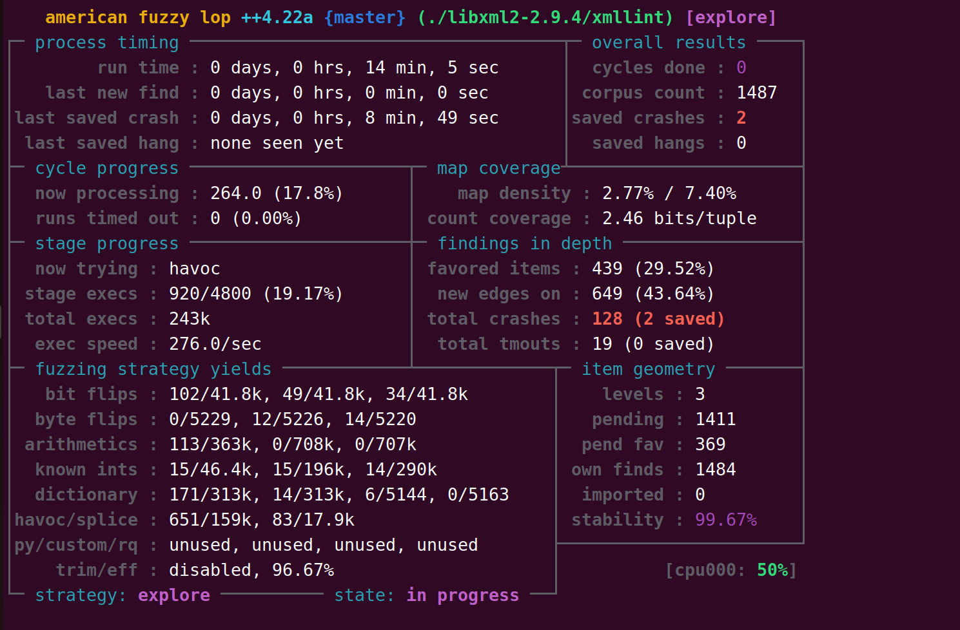
Task: Click the '[explore]' tag in header
Action: pyautogui.click(x=731, y=17)
